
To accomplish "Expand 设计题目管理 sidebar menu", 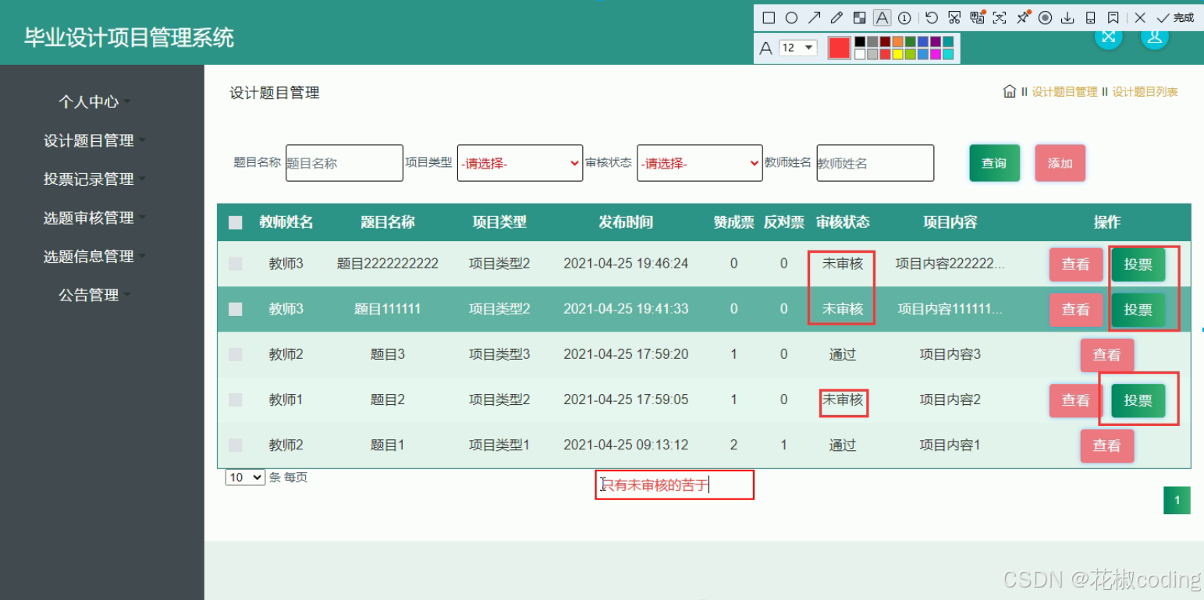I will click(x=94, y=140).
